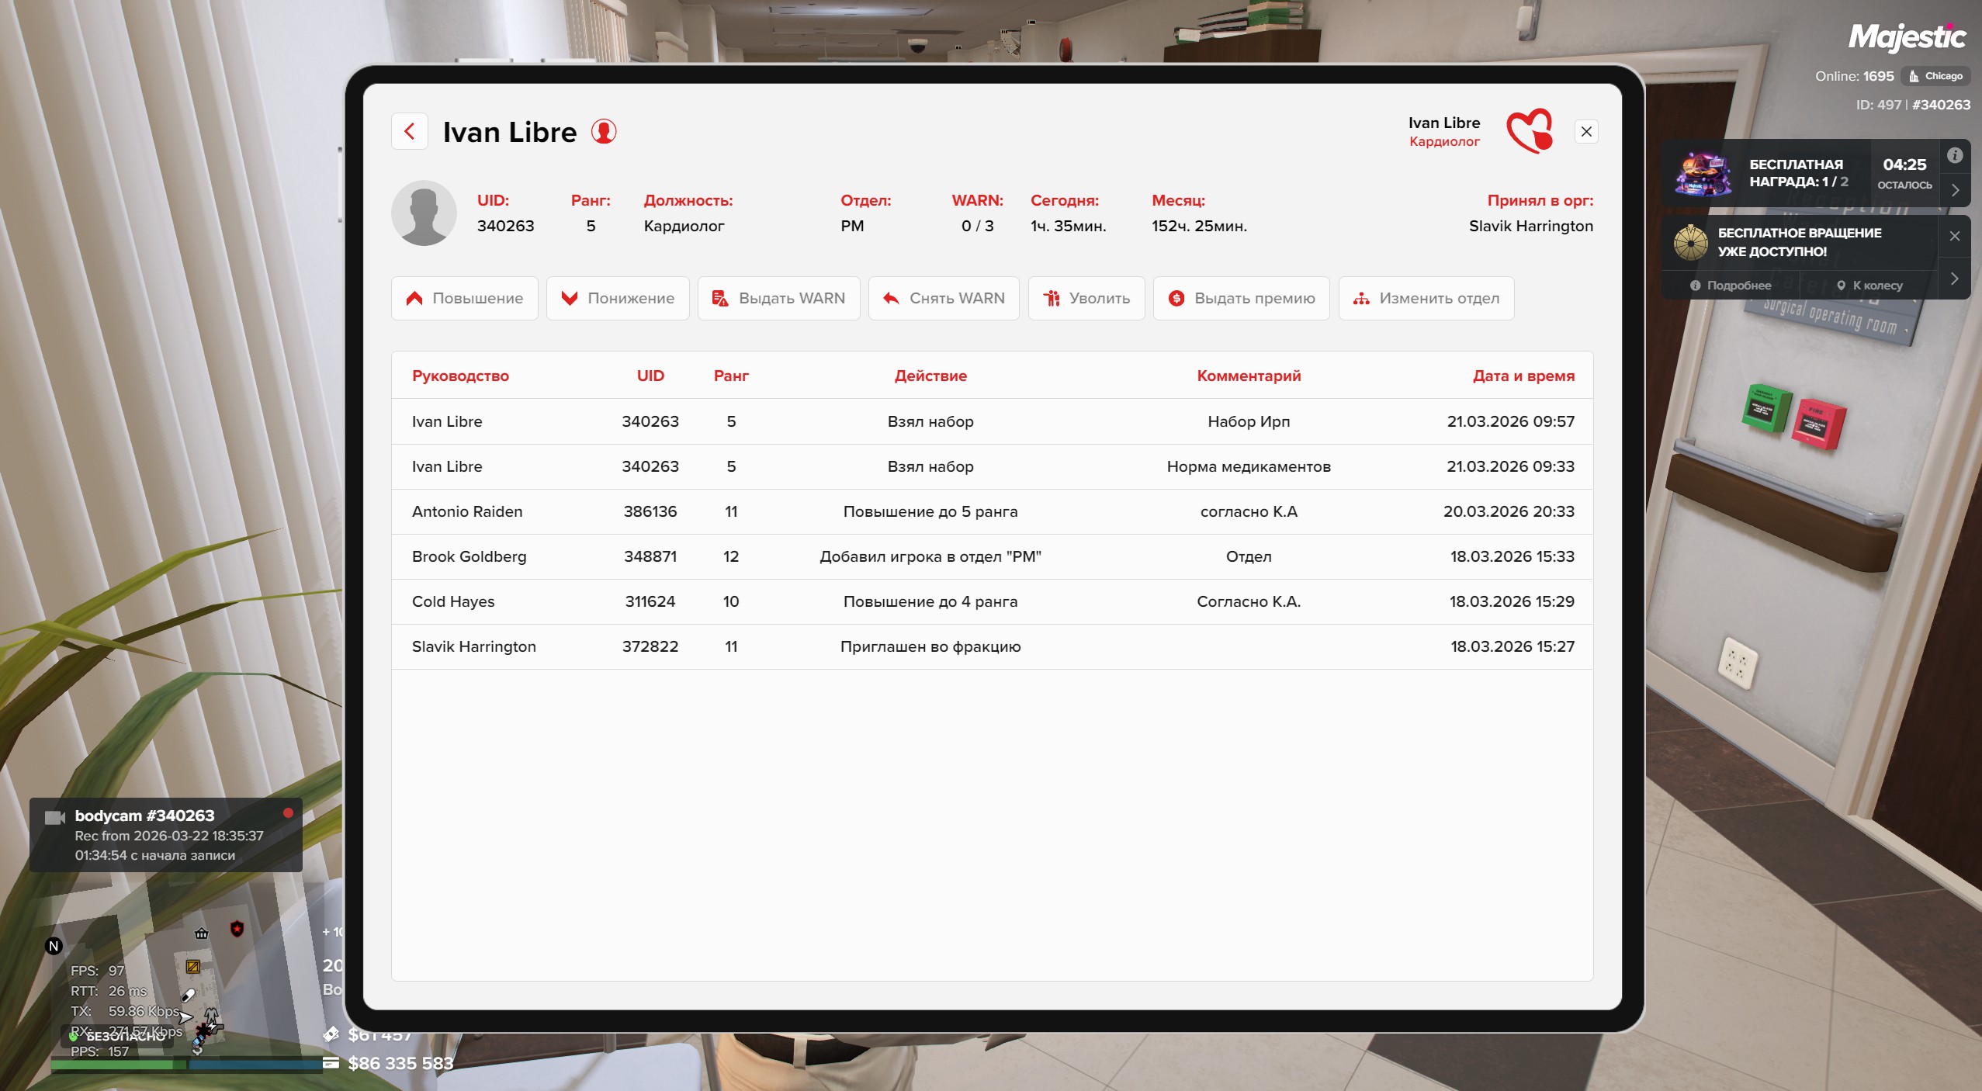This screenshot has height=1091, width=1982.
Task: Click the gray player avatar thumbnail
Action: [x=424, y=213]
